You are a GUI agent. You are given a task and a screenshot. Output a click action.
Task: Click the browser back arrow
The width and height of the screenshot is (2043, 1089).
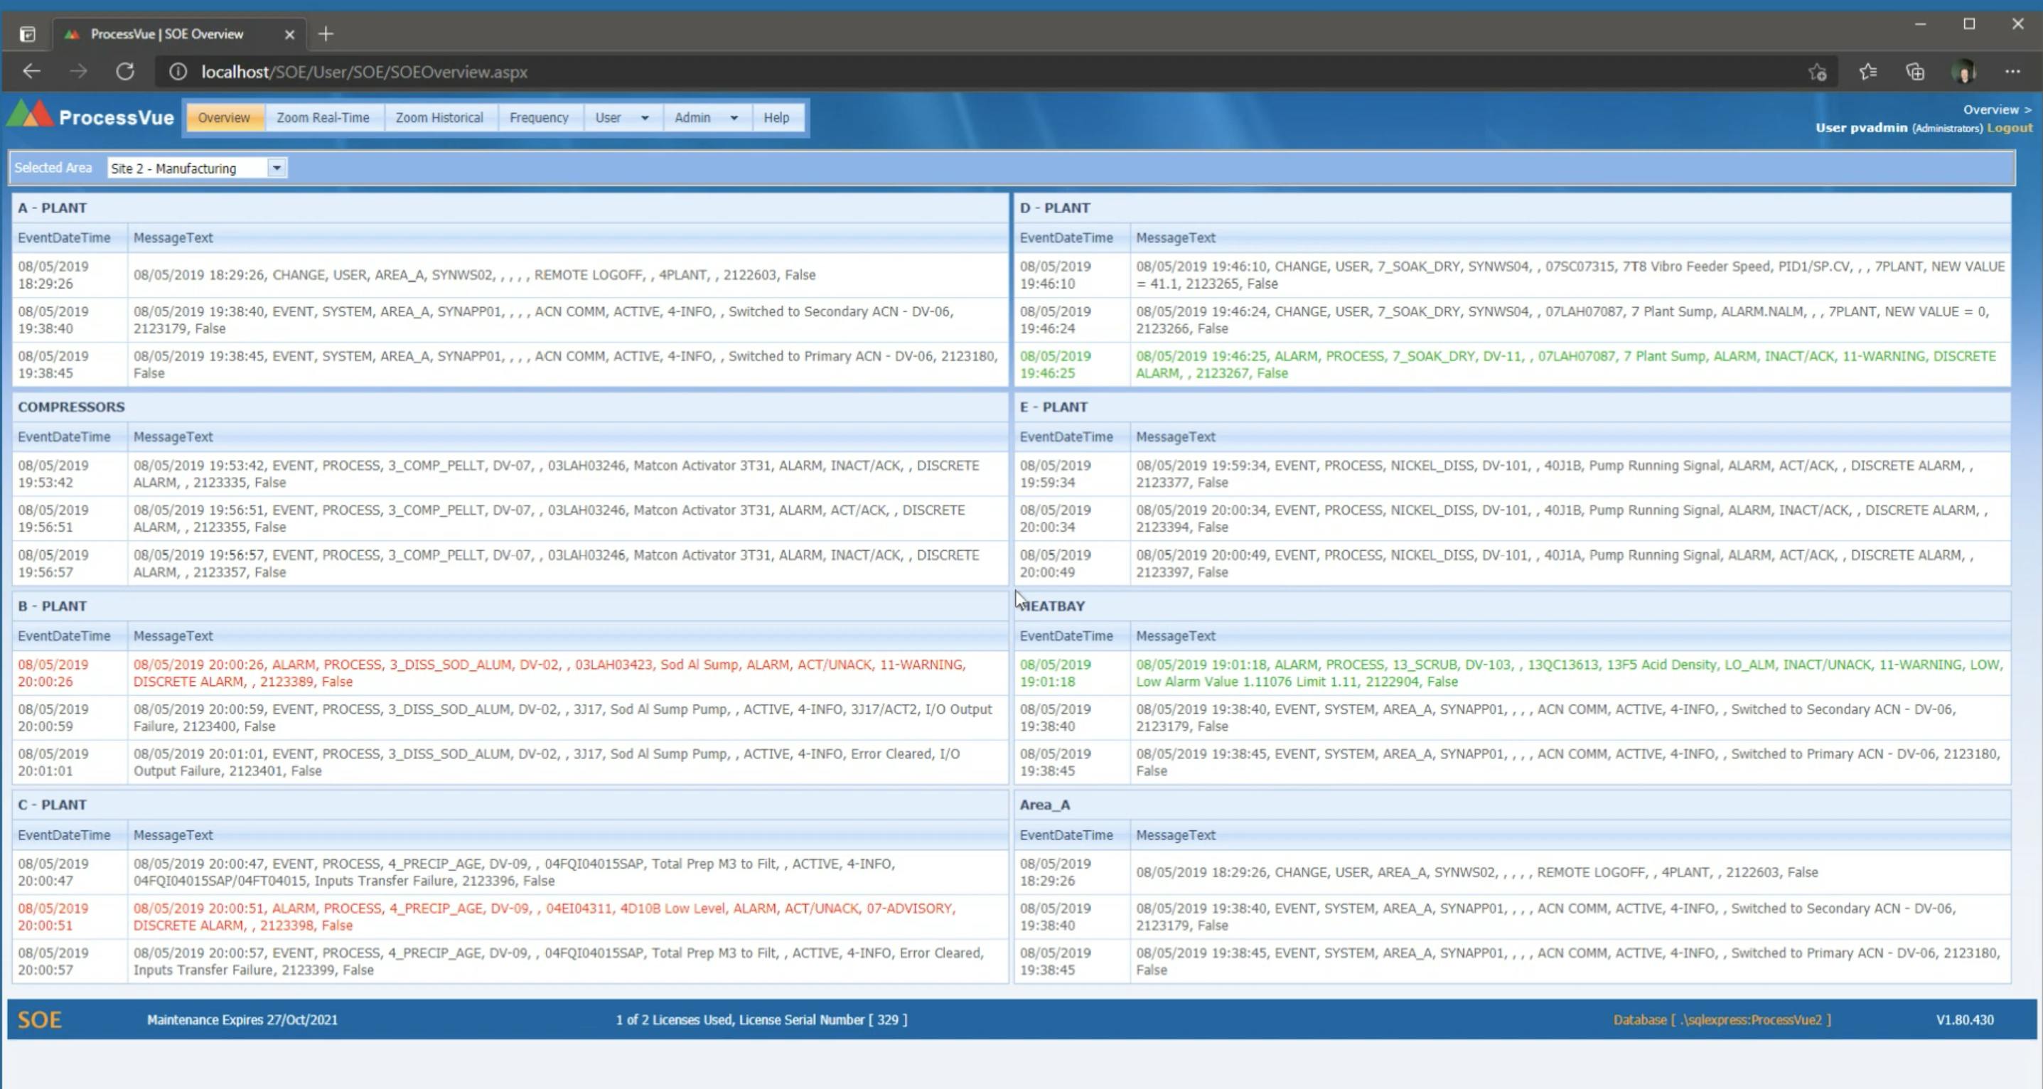click(32, 71)
